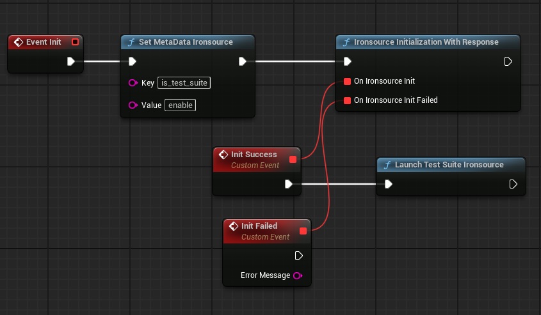The image size is (541, 315).
Task: Click Set MetaData Ironsource output exec pin
Action: pos(243,61)
